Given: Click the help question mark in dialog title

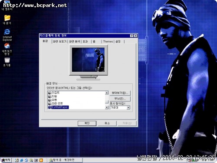Looking at the screenshot, I should pyautogui.click(x=132, y=36).
